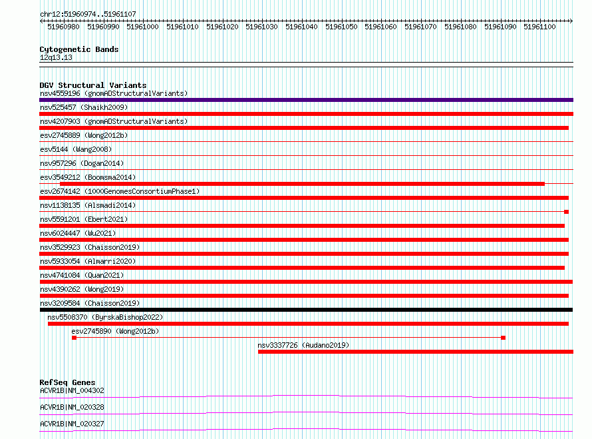The image size is (592, 439).
Task: Click the nsv4559196 gnomADStructuralVariants label
Action: [x=114, y=93]
